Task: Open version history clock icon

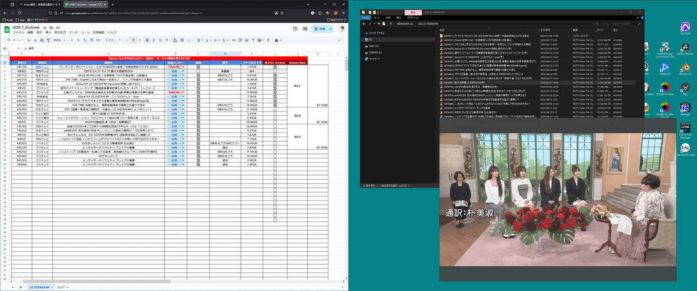Action: coord(295,29)
